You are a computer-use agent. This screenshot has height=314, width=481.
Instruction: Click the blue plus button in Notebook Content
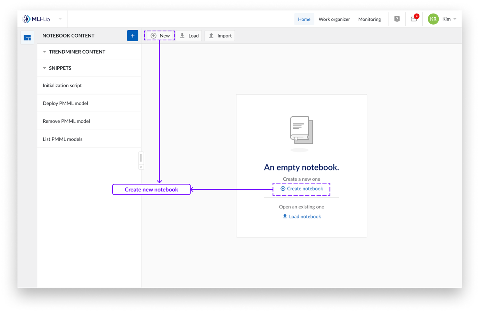(132, 36)
